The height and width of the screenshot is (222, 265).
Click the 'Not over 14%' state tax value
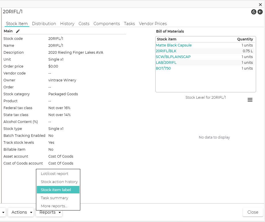[x=59, y=115]
